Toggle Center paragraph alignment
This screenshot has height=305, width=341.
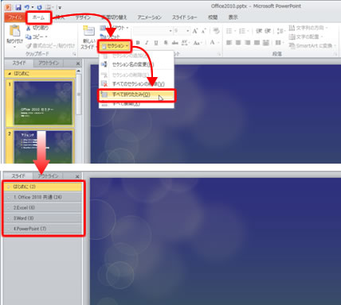tap(238, 43)
